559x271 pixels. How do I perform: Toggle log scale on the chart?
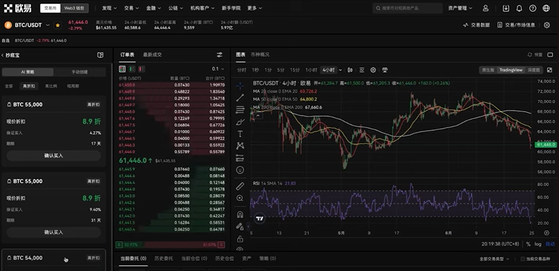(538, 244)
